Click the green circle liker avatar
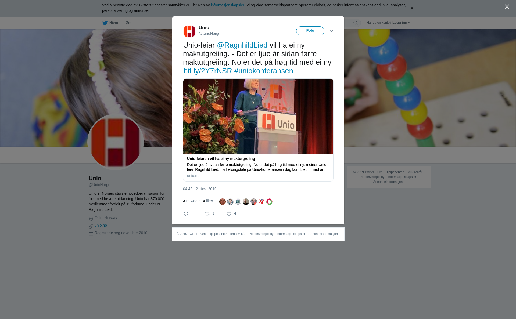The height and width of the screenshot is (319, 516). point(269,202)
